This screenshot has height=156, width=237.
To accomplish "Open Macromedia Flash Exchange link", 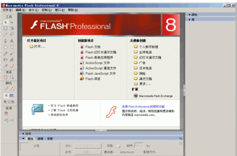I will point(153,96).
